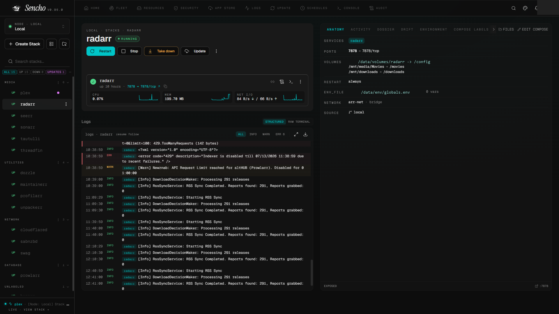Switch to the Activity tab
The image size is (559, 314).
[x=360, y=29]
